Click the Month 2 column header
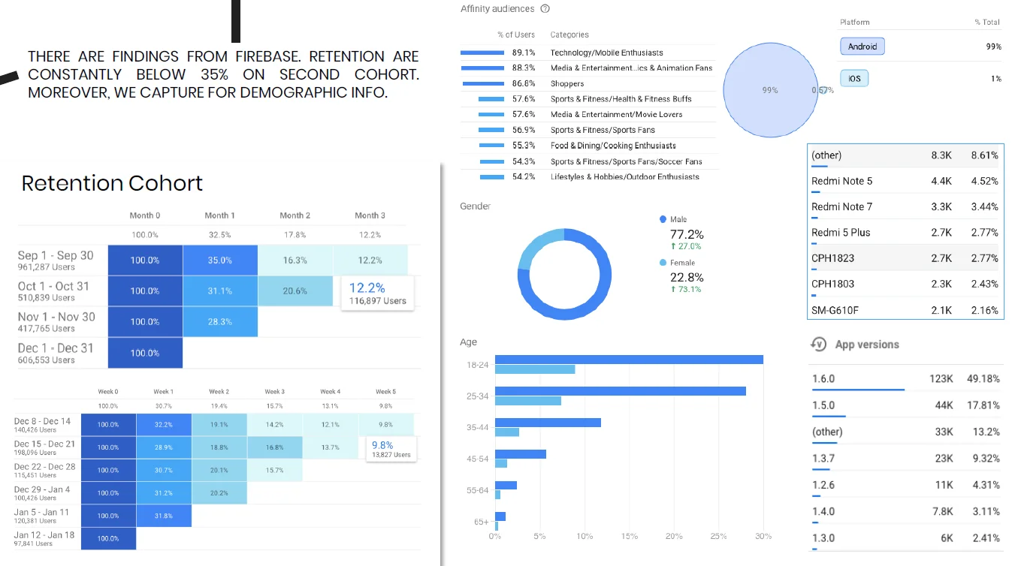This screenshot has height=566, width=1012. pos(295,215)
